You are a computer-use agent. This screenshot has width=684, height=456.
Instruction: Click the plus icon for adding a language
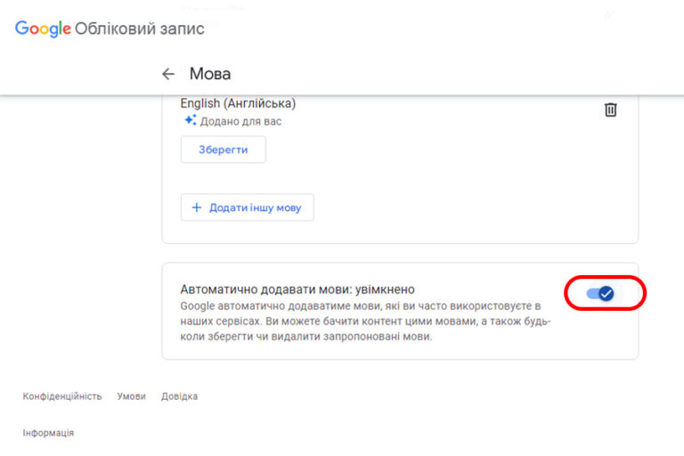pyautogui.click(x=197, y=208)
